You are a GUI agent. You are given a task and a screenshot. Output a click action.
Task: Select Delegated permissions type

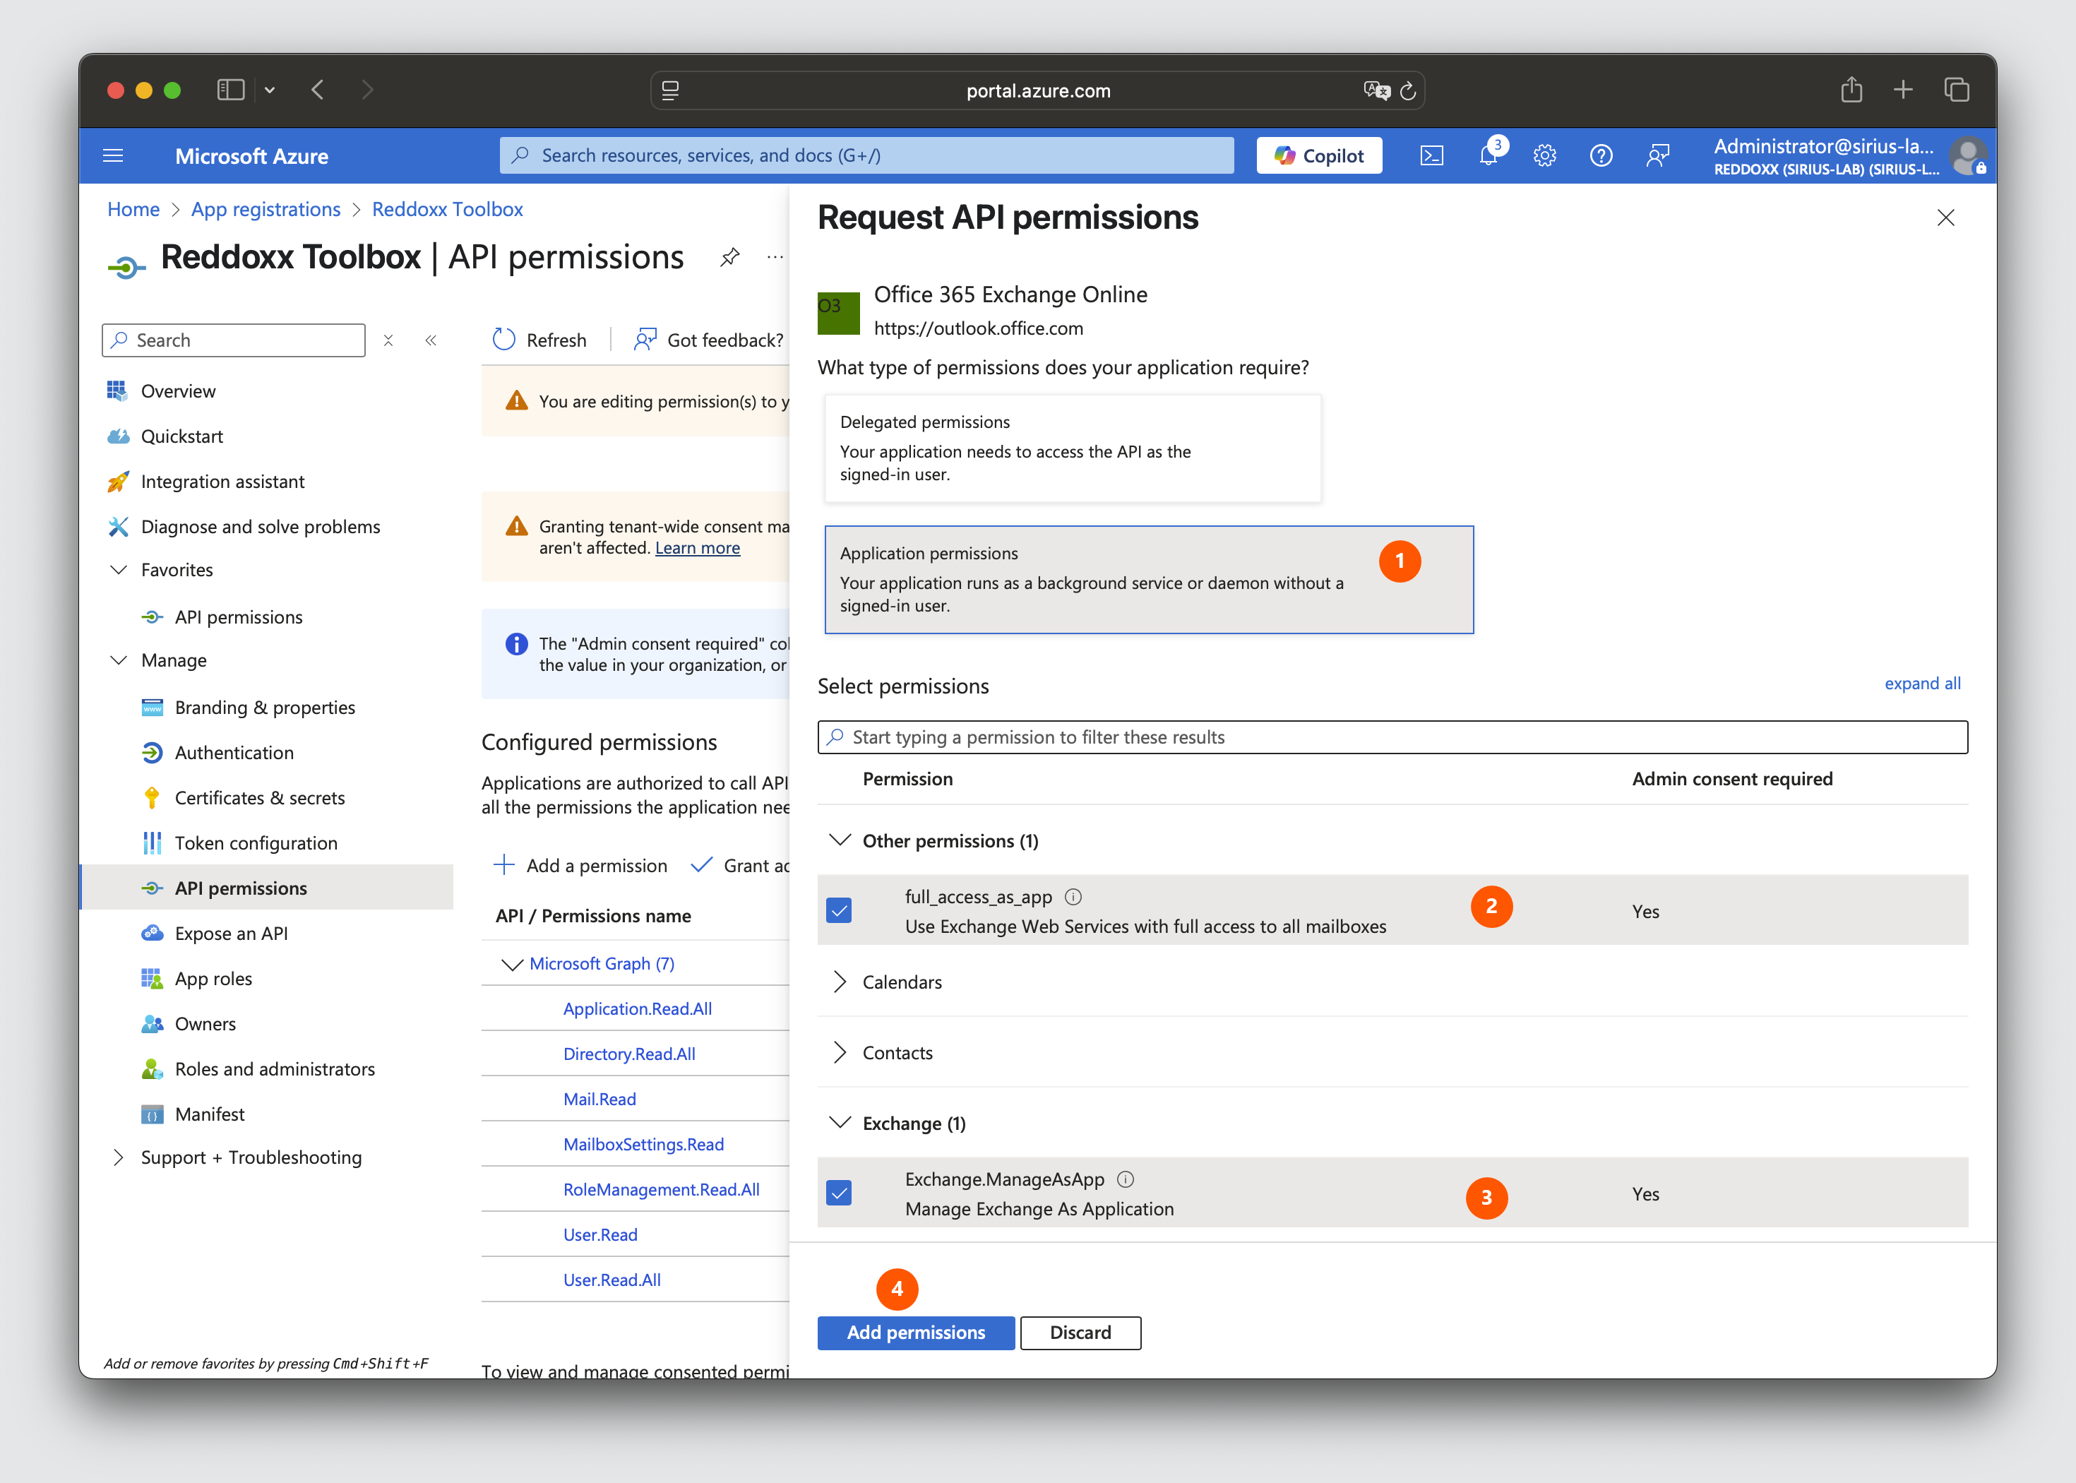coord(1073,448)
